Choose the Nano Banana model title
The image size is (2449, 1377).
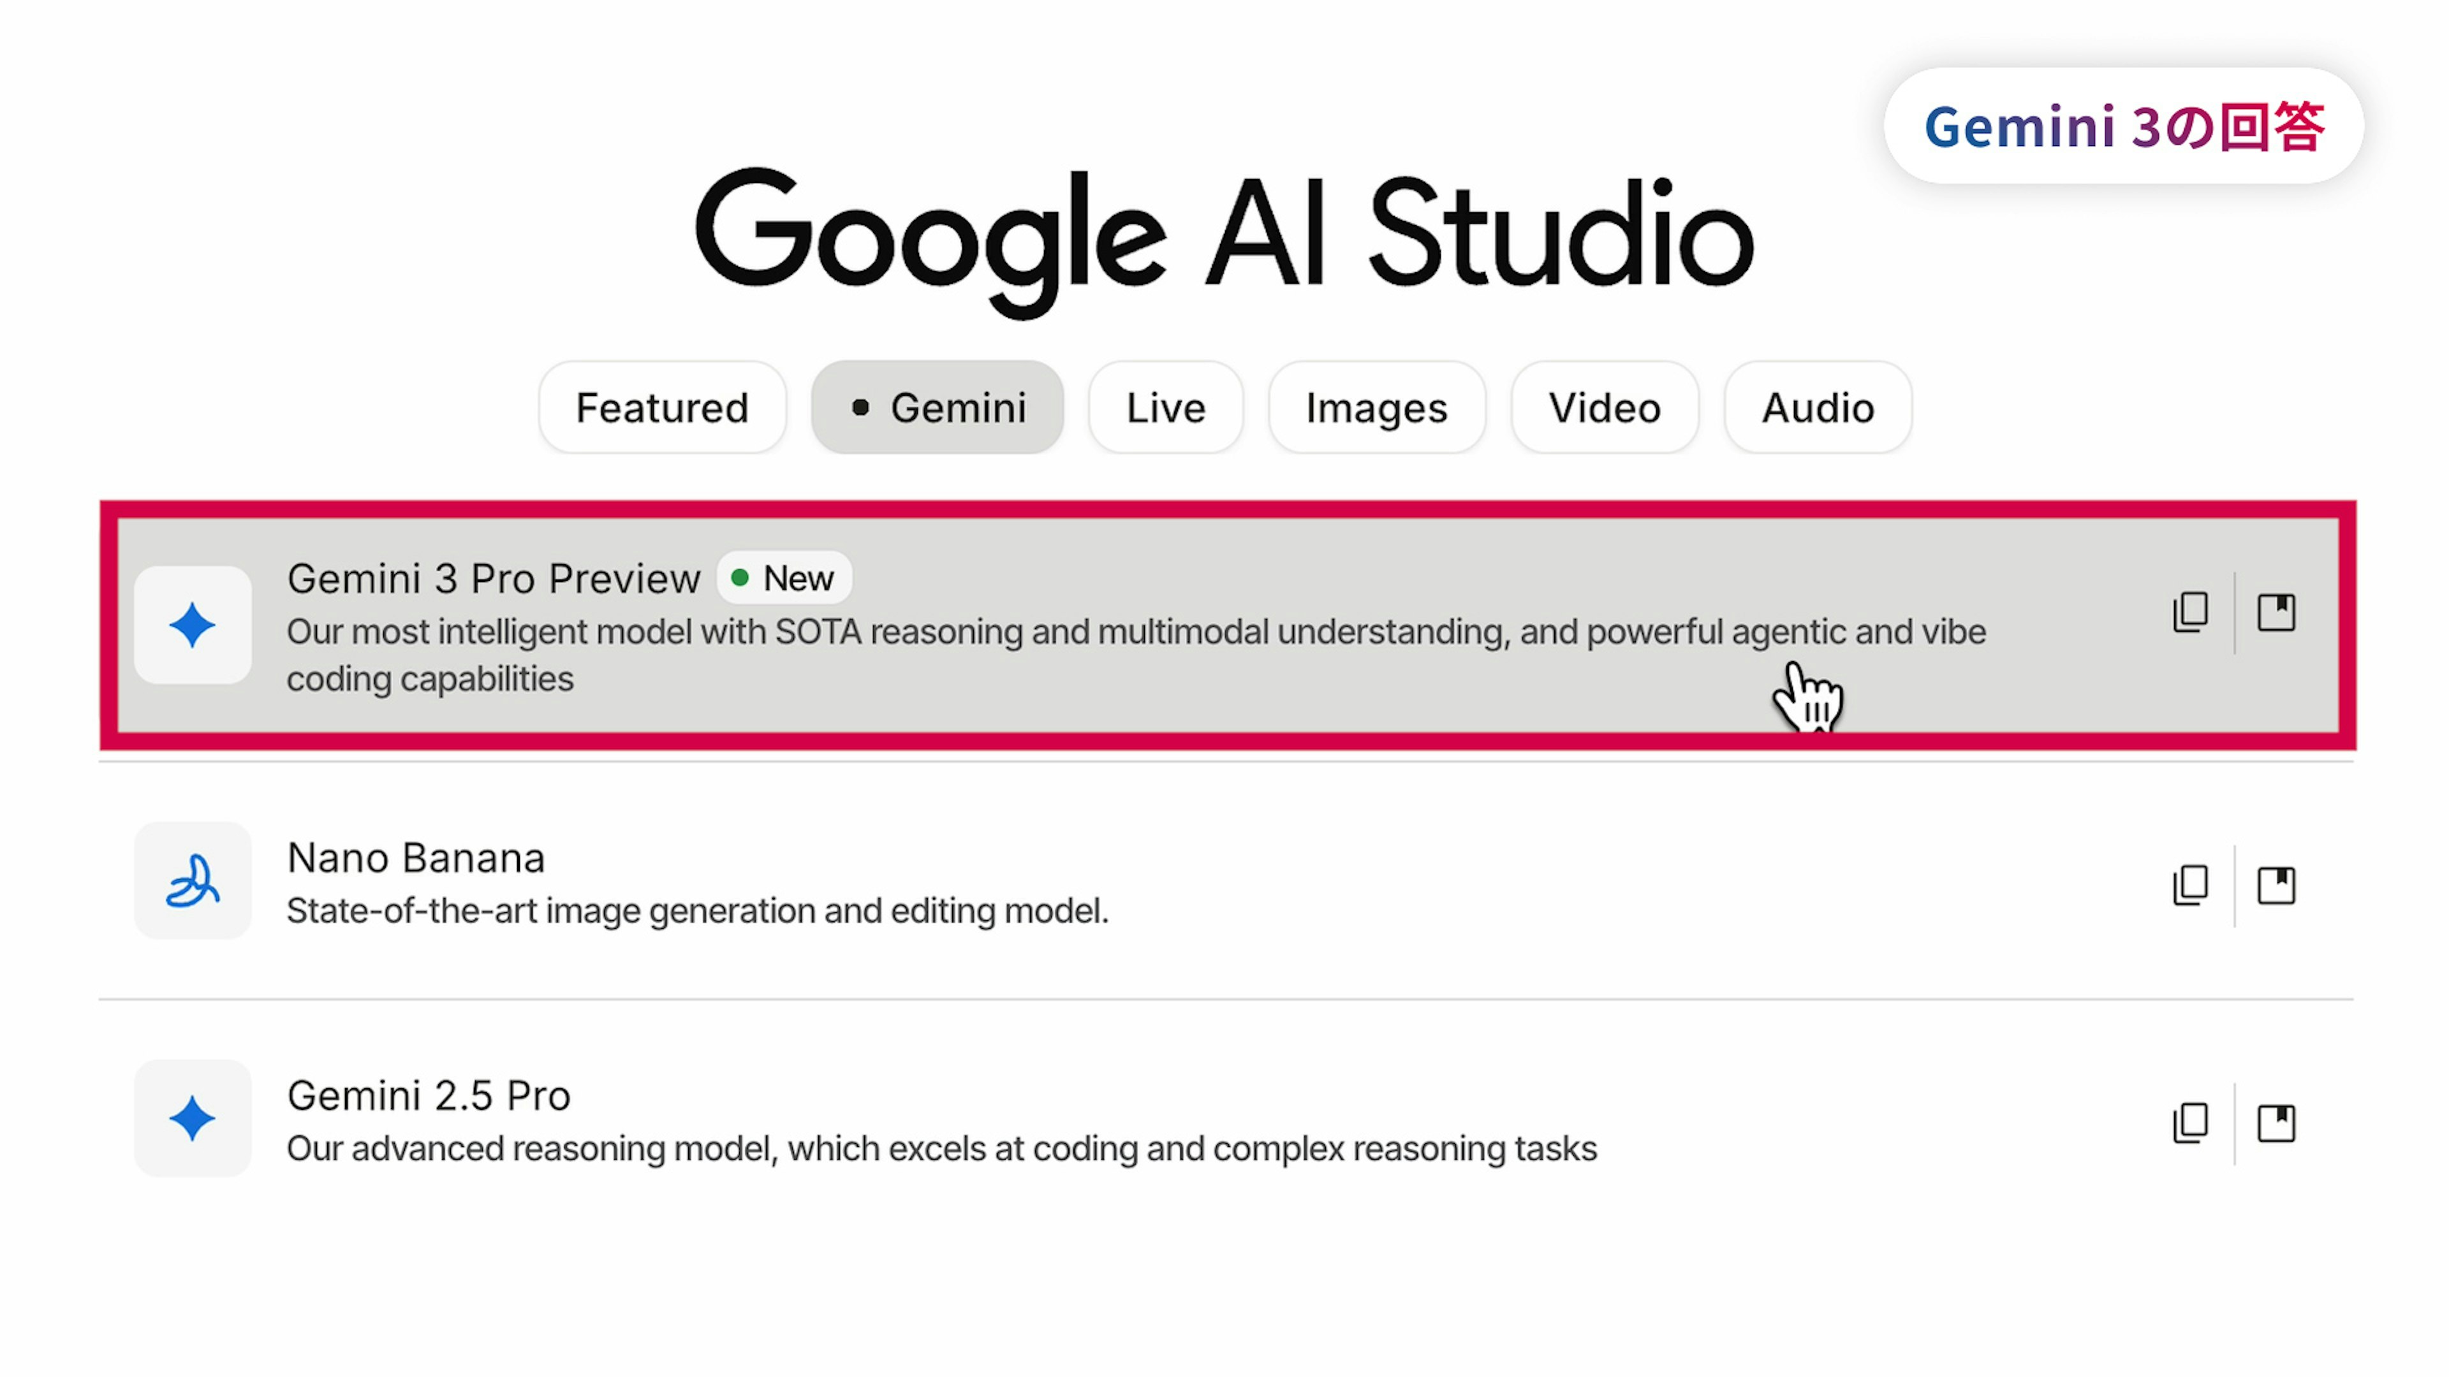415,858
